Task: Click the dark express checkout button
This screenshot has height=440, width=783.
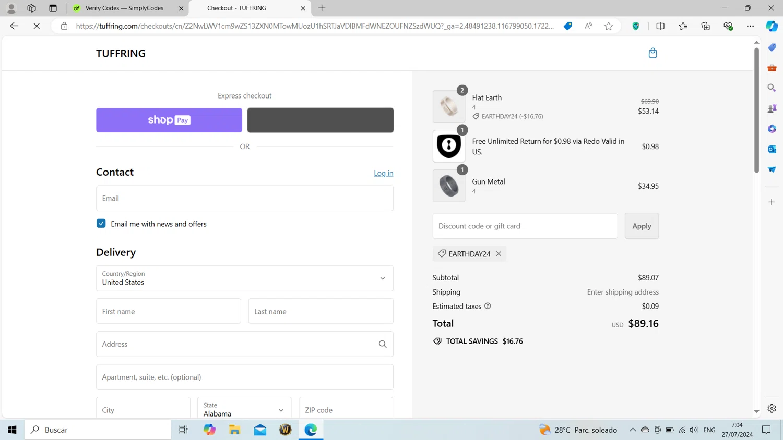Action: [321, 120]
